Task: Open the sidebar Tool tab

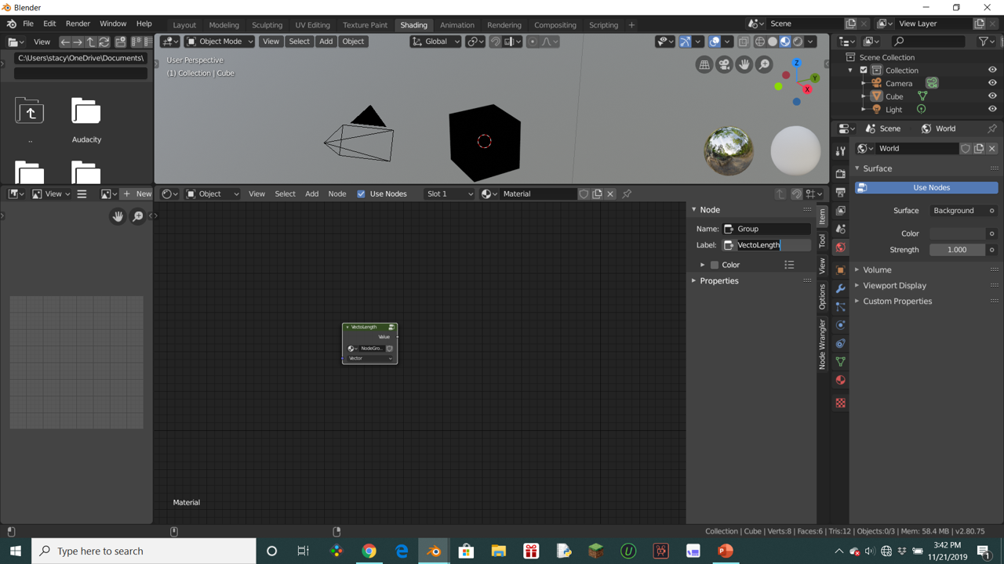Action: click(822, 241)
